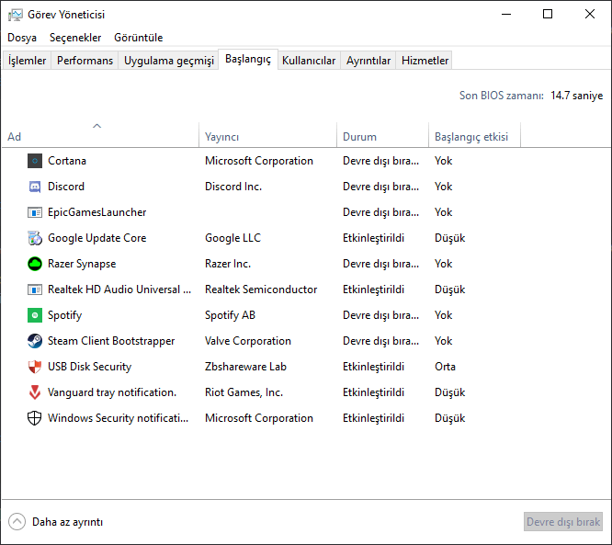Click publisher Google LLC
Image resolution: width=612 pixels, height=545 pixels.
(233, 238)
